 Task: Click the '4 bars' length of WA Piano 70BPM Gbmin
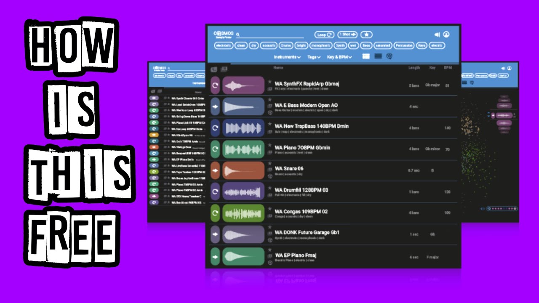click(x=414, y=149)
